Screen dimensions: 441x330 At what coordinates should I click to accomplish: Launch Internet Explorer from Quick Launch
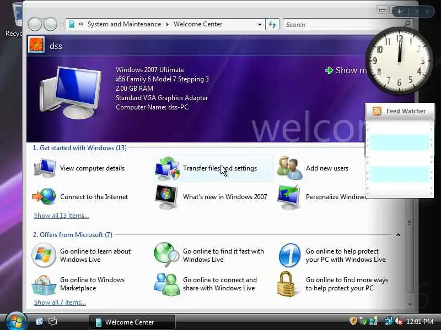coord(39,321)
